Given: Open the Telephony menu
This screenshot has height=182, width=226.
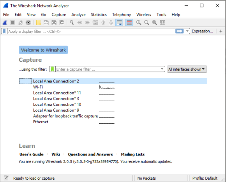Looking at the screenshot, I should coord(122,15).
